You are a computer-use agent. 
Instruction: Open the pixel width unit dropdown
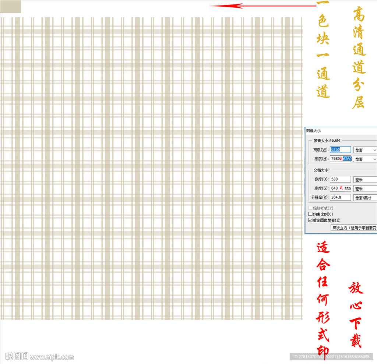365,150
